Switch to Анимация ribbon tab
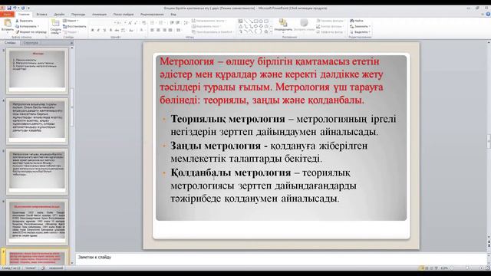This screenshot has width=491, height=276. click(x=99, y=15)
